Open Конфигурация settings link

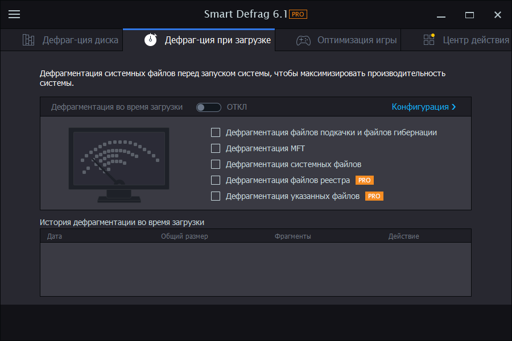pos(421,107)
